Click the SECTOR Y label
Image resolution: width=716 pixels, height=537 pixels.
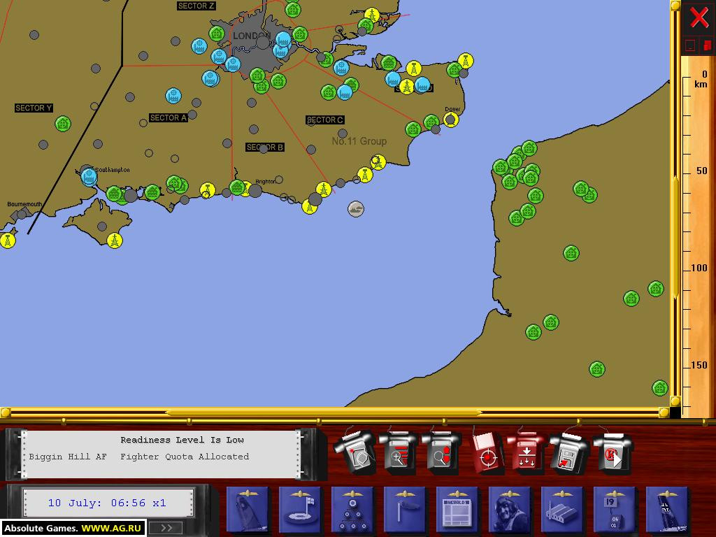pyautogui.click(x=34, y=108)
